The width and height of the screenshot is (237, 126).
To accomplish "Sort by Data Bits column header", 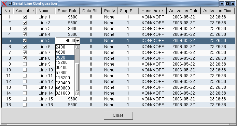I will tap(91, 11).
